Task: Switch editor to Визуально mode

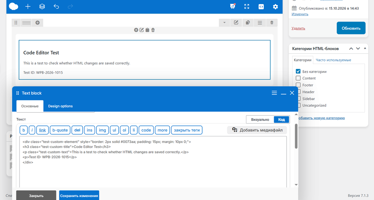Action: (260, 119)
